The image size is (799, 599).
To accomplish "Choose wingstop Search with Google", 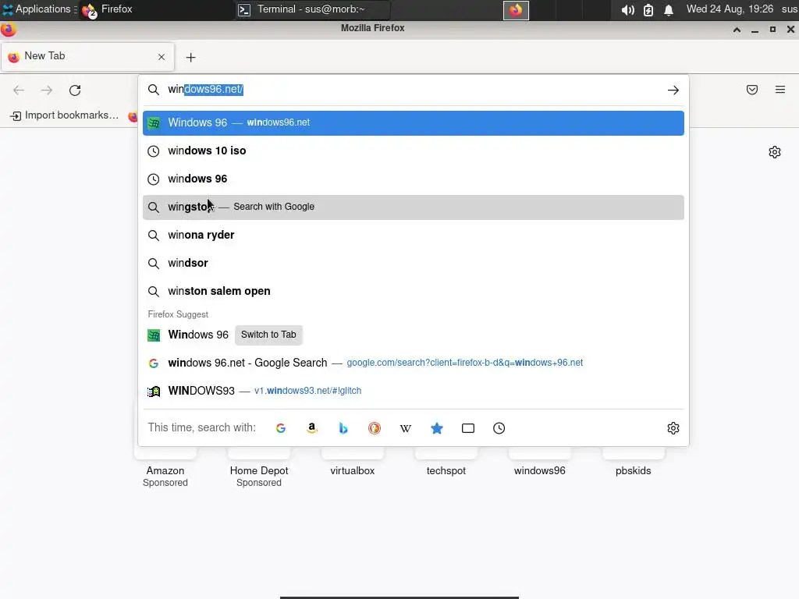I will click(414, 207).
